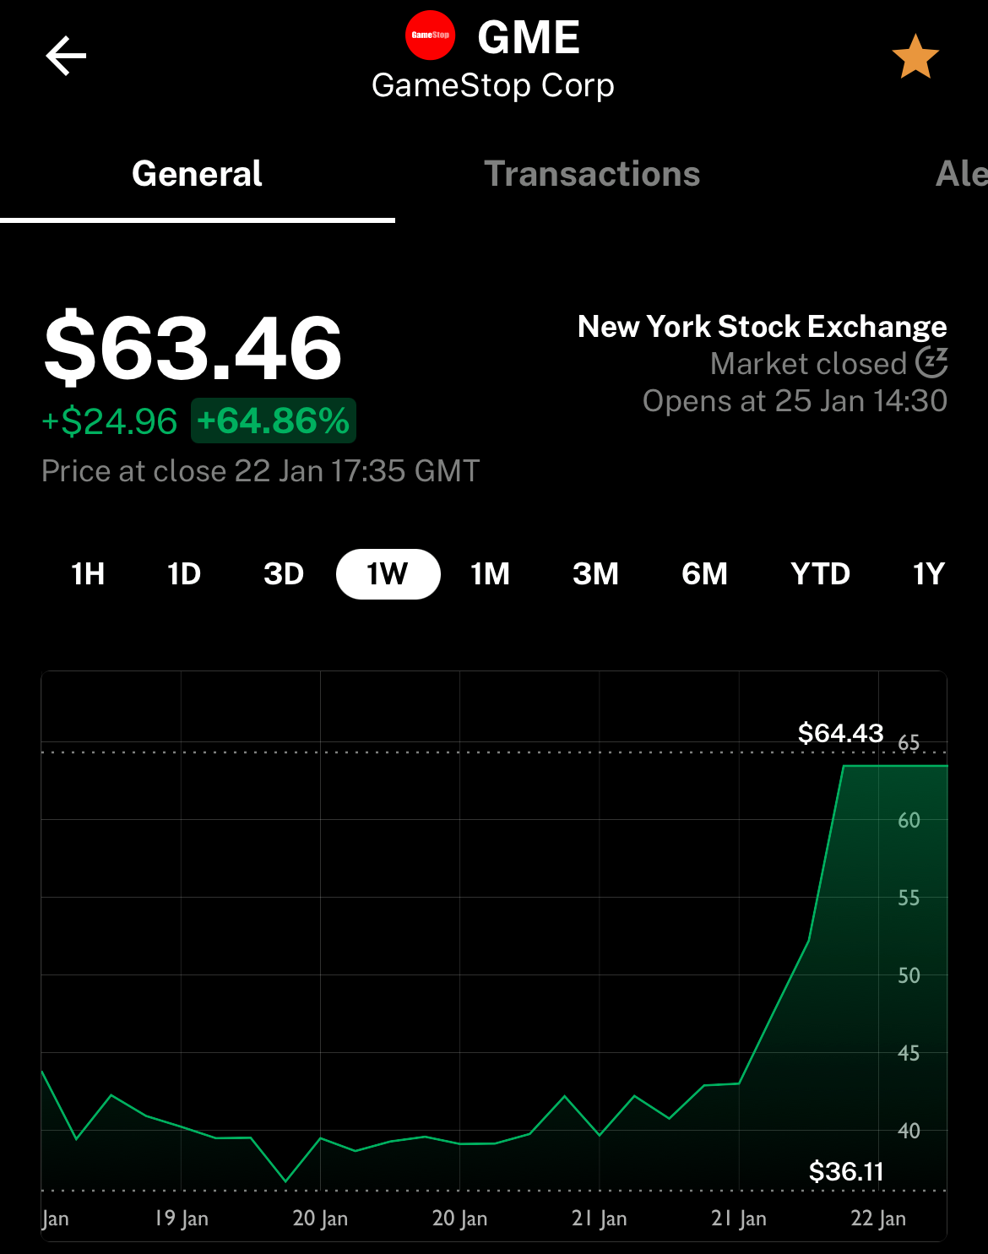This screenshot has height=1254, width=988.
Task: Choose the 1M time period
Action: pos(491,574)
